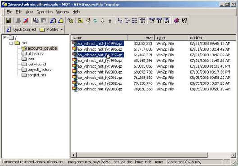The width and height of the screenshot is (238, 166).
Task: Click the WinZip icon beside ap_vchract_hist_fy2001.gz
Action: 74,78
